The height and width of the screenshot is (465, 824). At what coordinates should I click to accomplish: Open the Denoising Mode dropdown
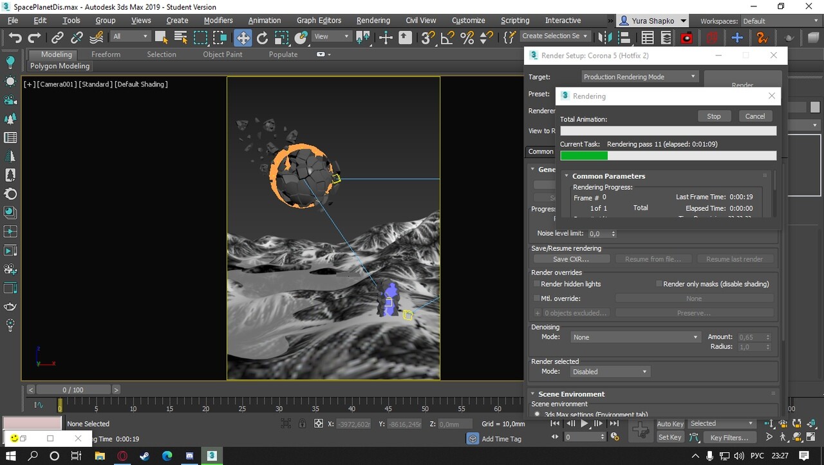634,337
